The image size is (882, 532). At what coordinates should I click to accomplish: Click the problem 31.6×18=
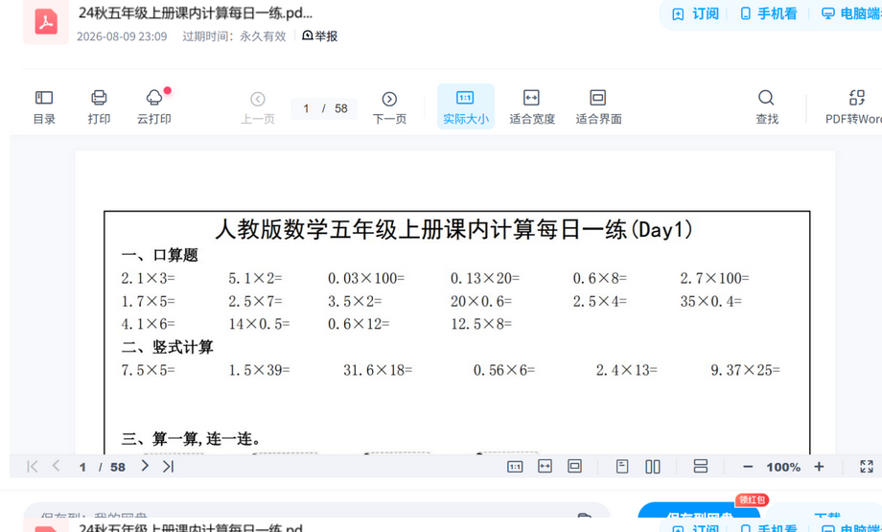378,370
